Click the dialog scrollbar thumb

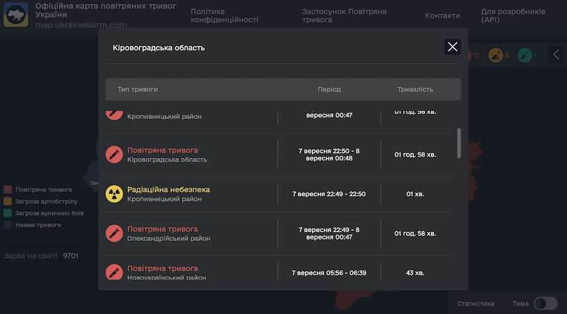click(x=459, y=143)
